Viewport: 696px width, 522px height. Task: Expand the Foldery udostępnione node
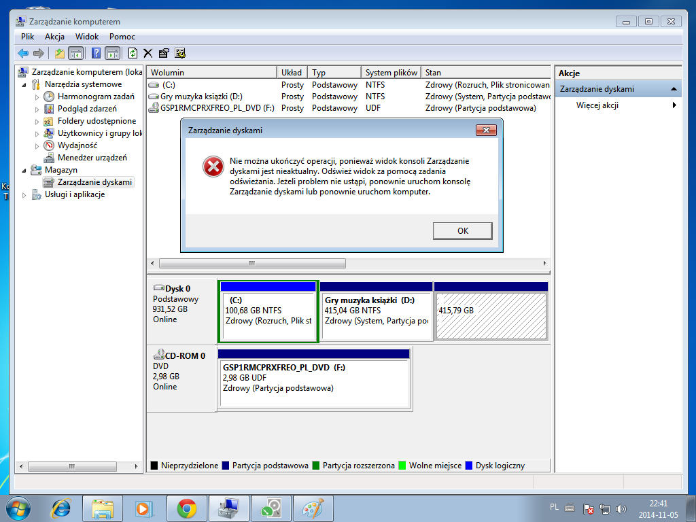[x=37, y=121]
